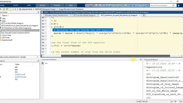183x103 pixels.
Task: Click in the Search Documentation field
Action: point(160,5)
